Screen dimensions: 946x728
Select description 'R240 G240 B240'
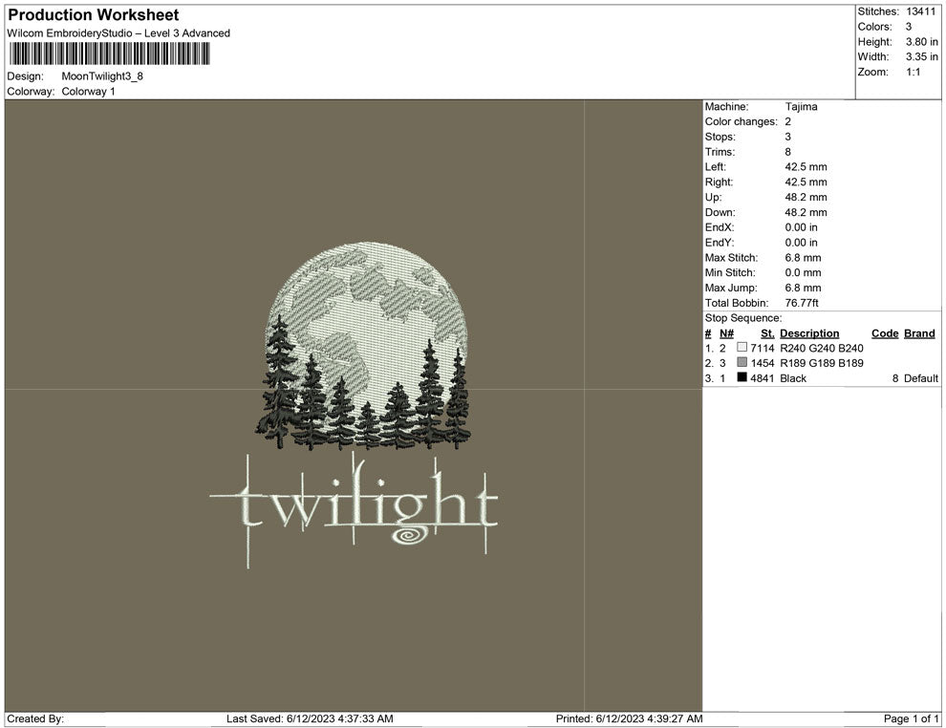(821, 348)
